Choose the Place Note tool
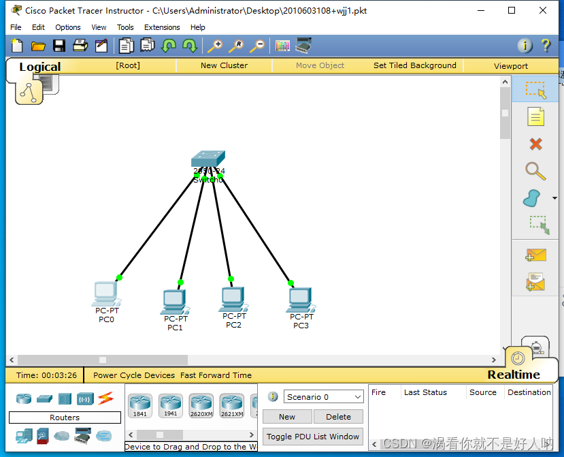Image resolution: width=564 pixels, height=457 pixels. pyautogui.click(x=535, y=116)
